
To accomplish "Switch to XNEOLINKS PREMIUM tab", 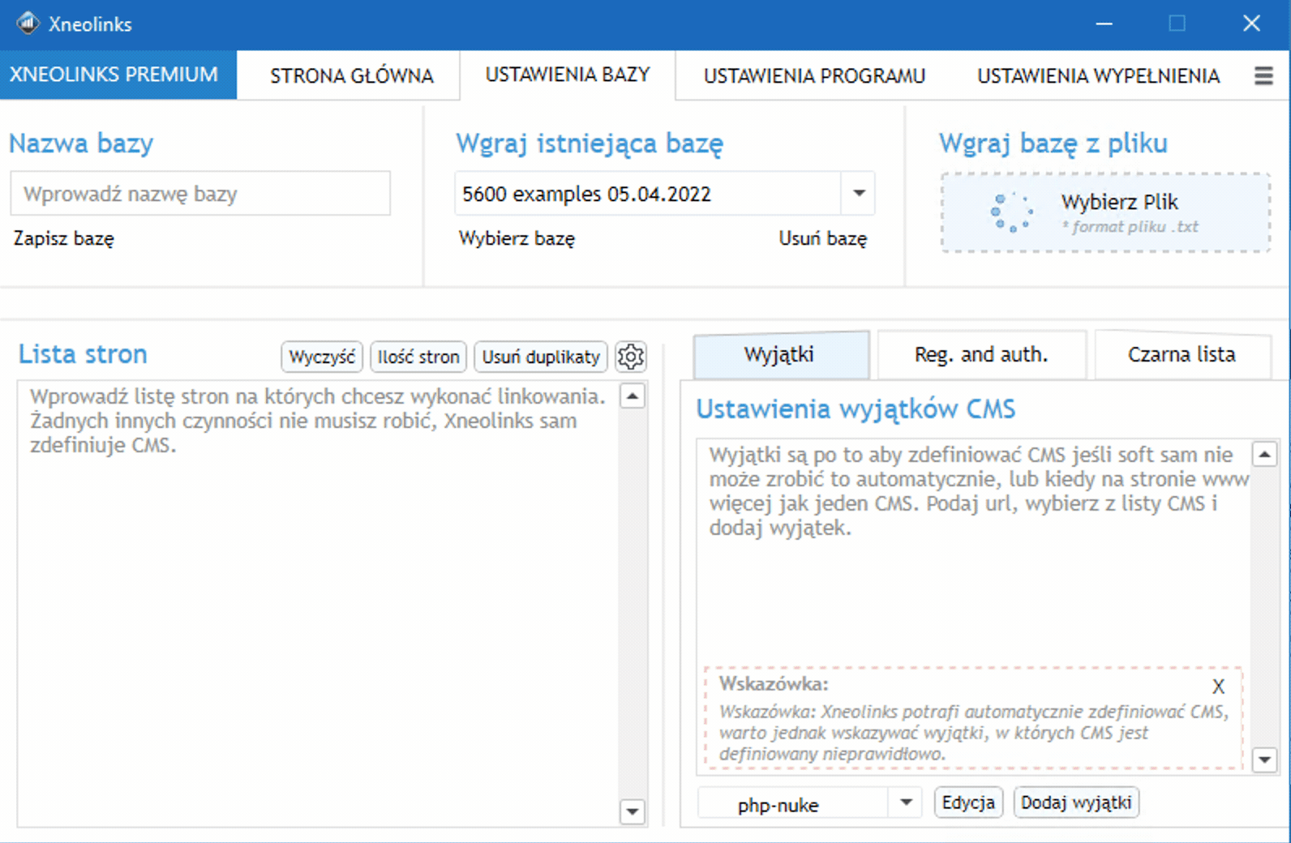I will coord(118,75).
